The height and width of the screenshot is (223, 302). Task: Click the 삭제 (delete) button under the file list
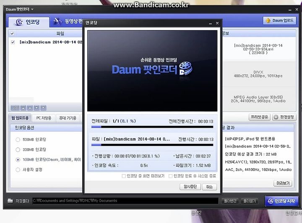[15, 108]
